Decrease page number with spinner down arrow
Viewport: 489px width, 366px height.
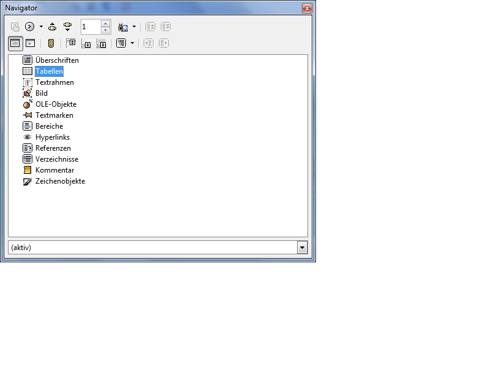[105, 30]
